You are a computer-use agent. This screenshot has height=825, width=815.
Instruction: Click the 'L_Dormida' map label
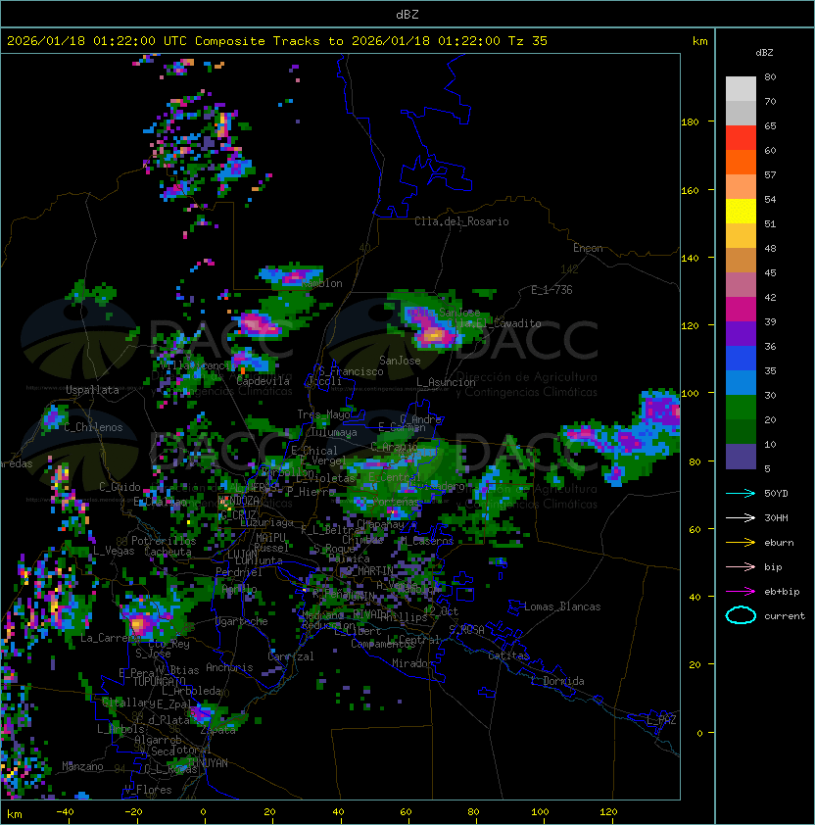click(557, 681)
